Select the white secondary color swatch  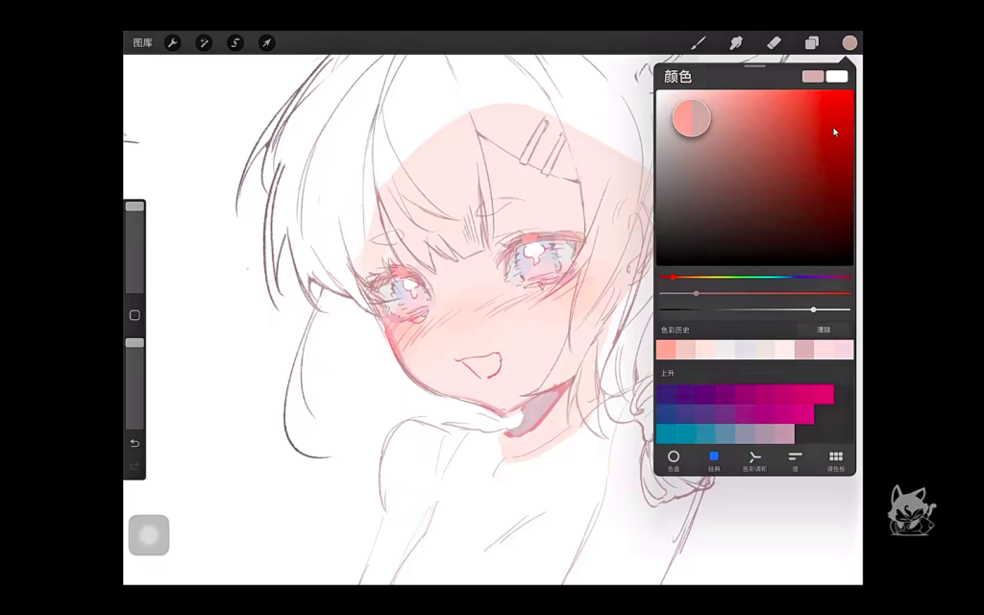tap(837, 76)
